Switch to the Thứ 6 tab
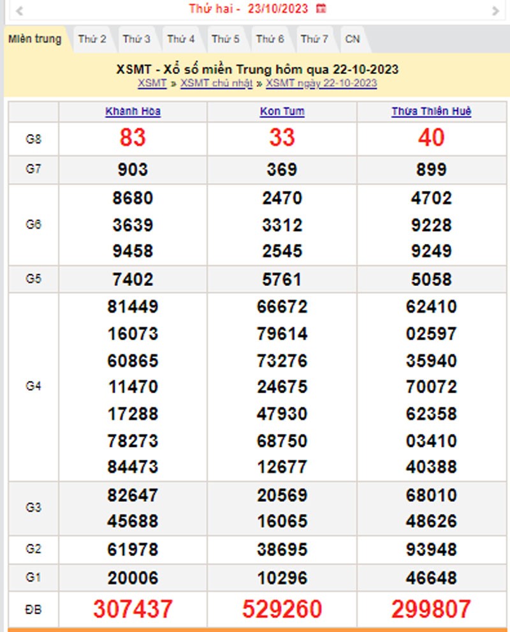Image resolution: width=510 pixels, height=632 pixels. click(270, 39)
